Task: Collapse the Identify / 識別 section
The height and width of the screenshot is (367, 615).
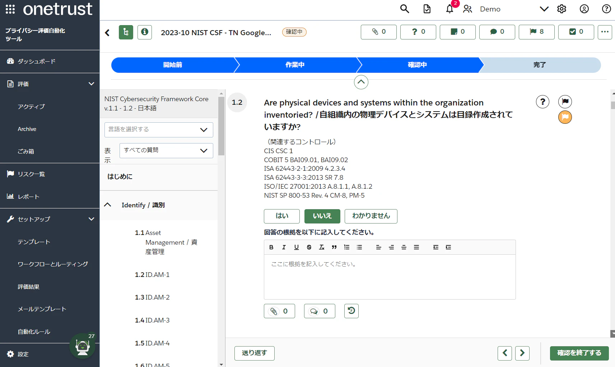Action: [x=107, y=205]
